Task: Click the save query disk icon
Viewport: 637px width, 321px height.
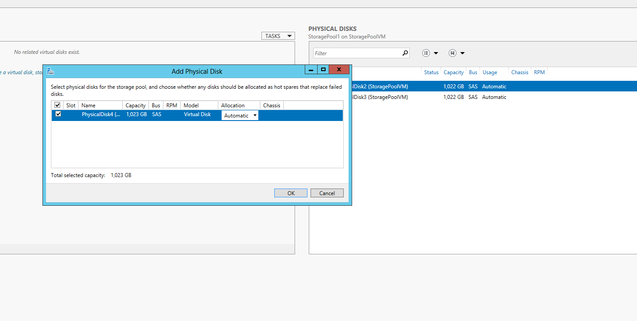Action: click(x=452, y=53)
